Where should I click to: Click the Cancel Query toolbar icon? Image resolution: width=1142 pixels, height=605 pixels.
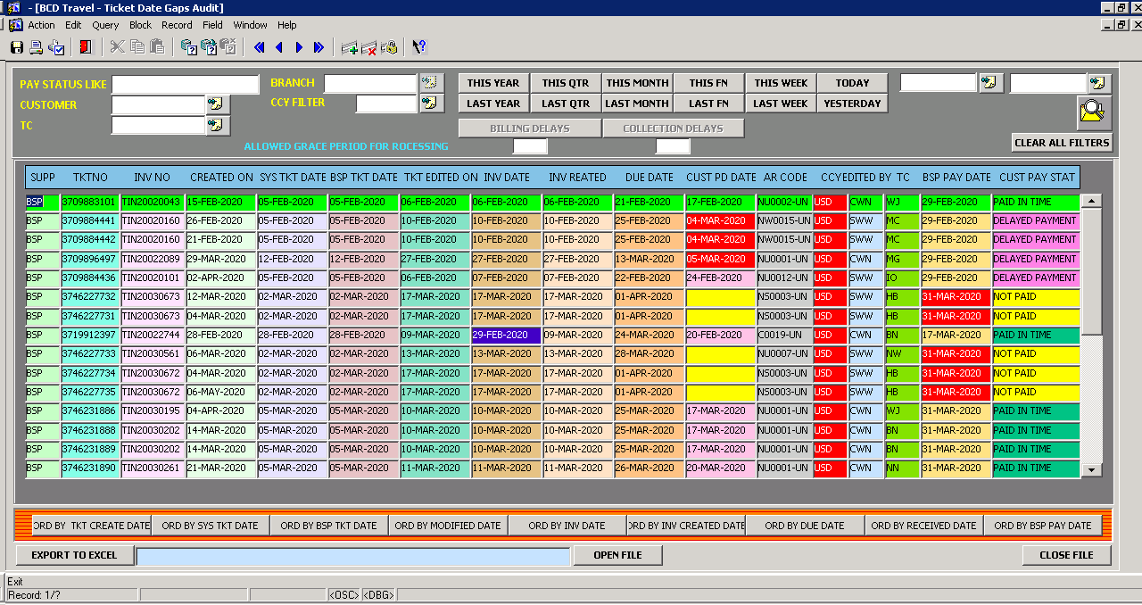pos(228,47)
